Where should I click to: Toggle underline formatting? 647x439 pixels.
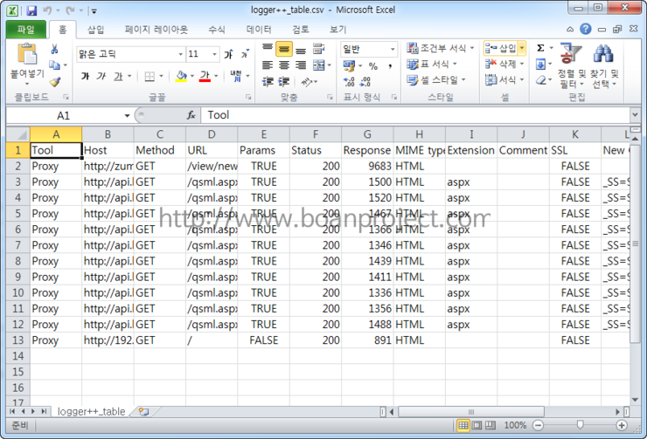[x=118, y=76]
